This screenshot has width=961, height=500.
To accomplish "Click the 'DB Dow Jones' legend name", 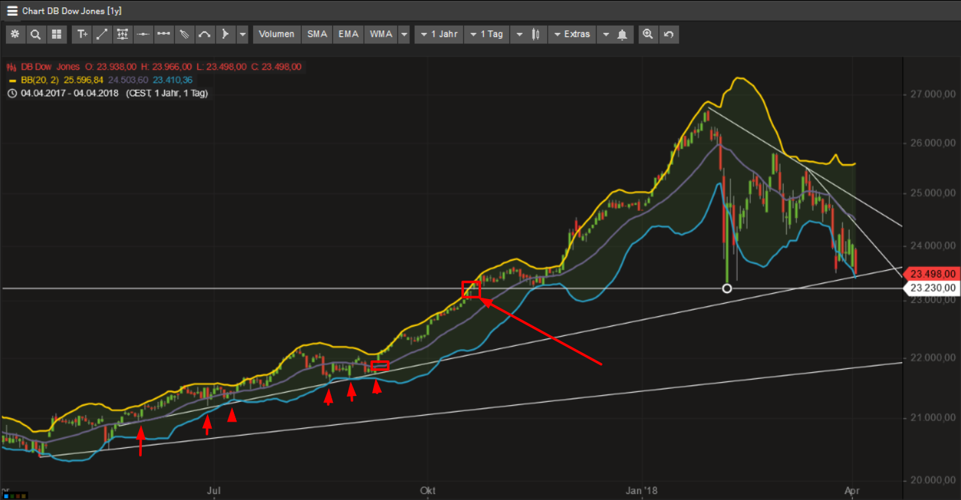I will point(51,67).
